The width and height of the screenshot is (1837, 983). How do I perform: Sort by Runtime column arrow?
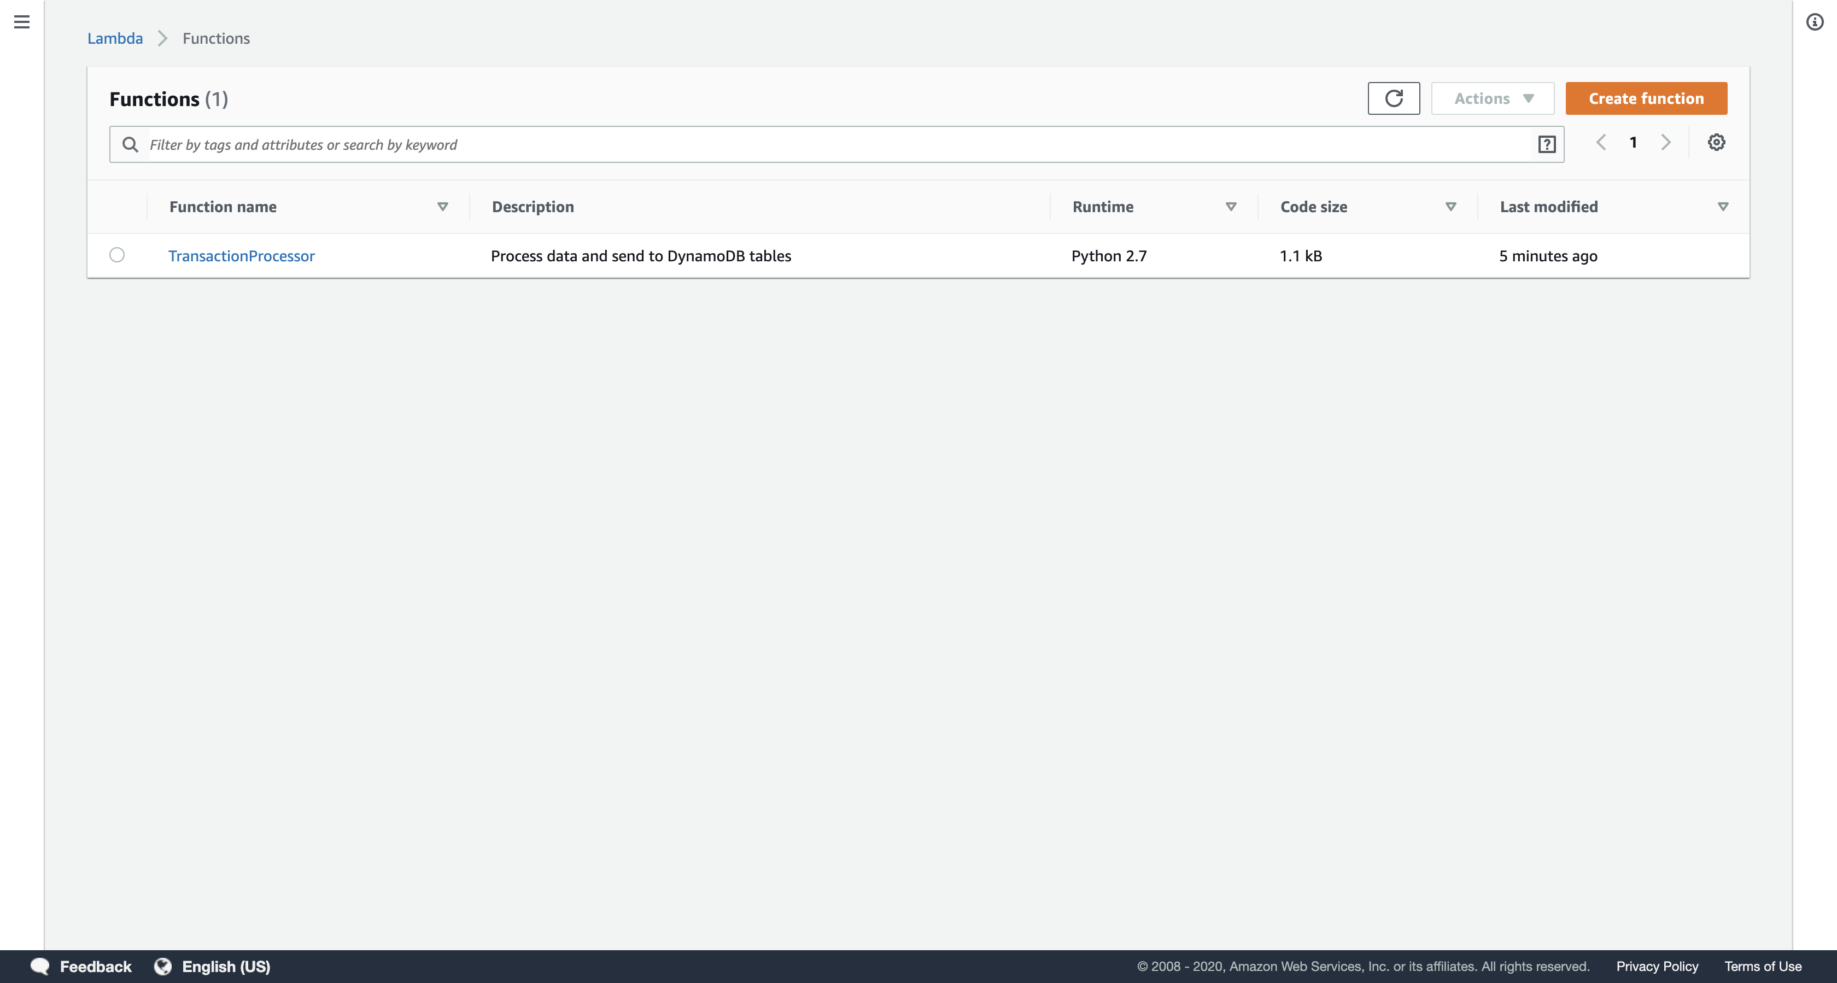[x=1231, y=207]
